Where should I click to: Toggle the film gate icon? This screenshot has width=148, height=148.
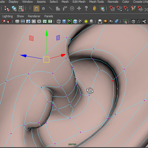pyautogui.click(x=23, y=21)
